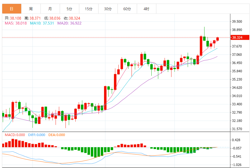Select the MA20: 36.922 indicator label
This screenshot has width=251, height=168.
69,23
